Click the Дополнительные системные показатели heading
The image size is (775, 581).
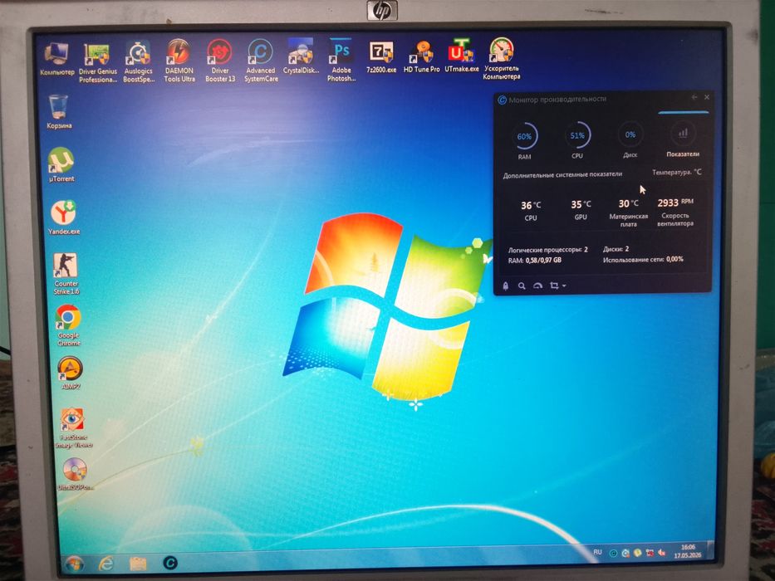coord(562,175)
